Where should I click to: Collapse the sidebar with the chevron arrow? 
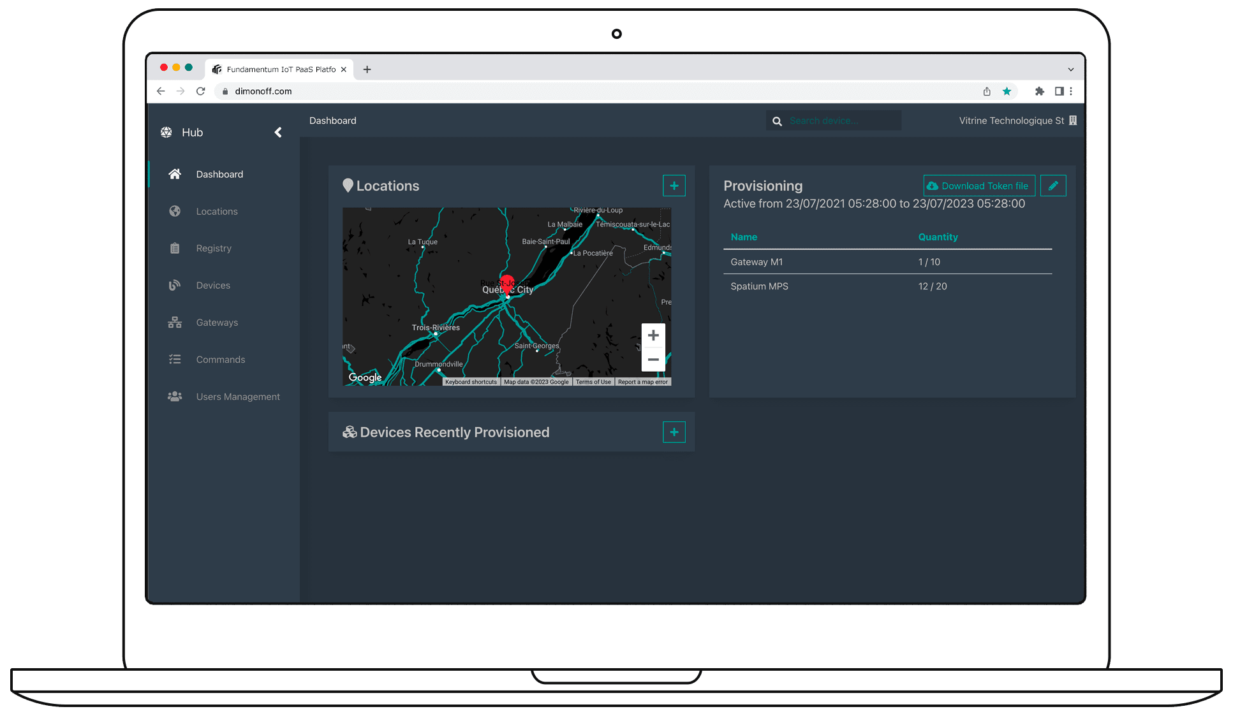[278, 132]
